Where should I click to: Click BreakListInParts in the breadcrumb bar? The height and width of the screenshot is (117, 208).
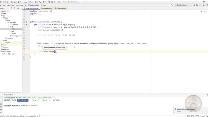point(34,5)
